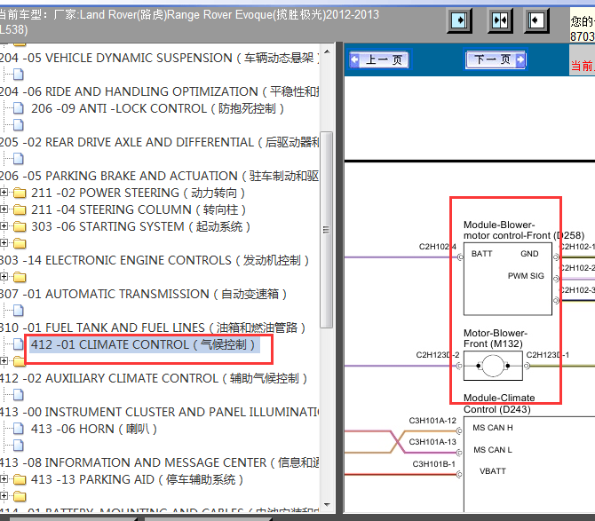Select 206-05 PARKING BRAKE AND ACTUATION

coord(159,177)
